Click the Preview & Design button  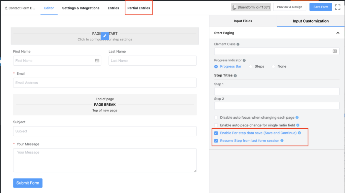coord(289,7)
